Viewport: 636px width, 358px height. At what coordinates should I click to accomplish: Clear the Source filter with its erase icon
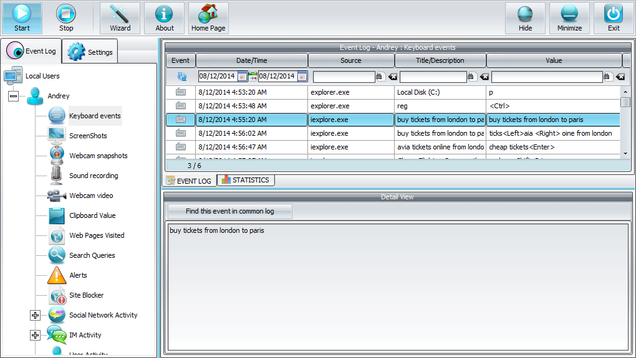(393, 77)
